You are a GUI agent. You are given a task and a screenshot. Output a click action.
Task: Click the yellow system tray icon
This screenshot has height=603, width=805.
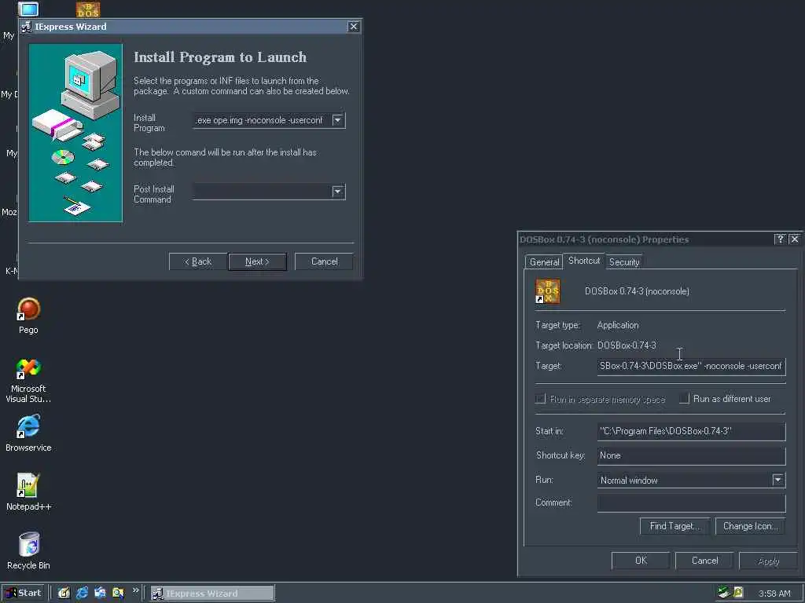pyautogui.click(x=738, y=593)
